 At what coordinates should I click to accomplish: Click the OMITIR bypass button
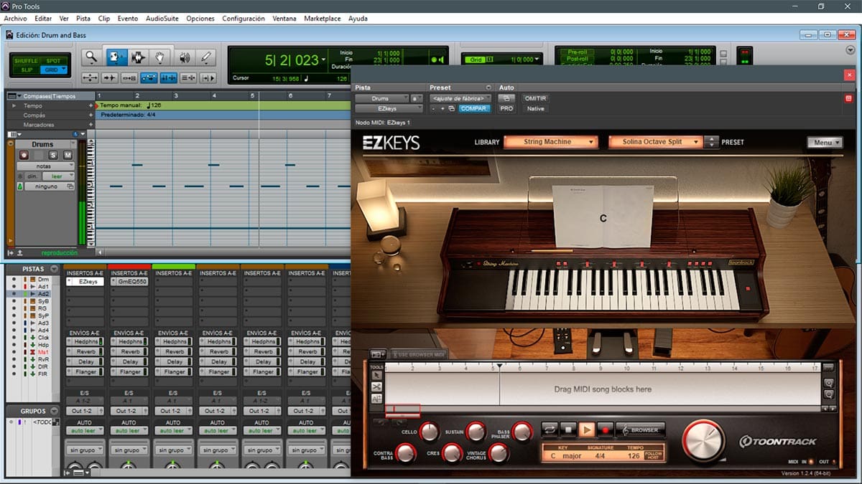(535, 98)
